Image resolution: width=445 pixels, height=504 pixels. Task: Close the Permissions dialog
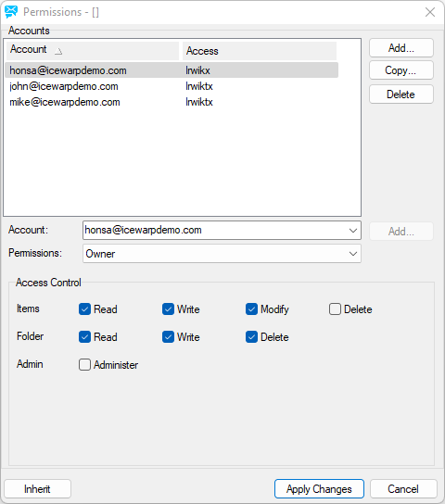[x=430, y=12]
